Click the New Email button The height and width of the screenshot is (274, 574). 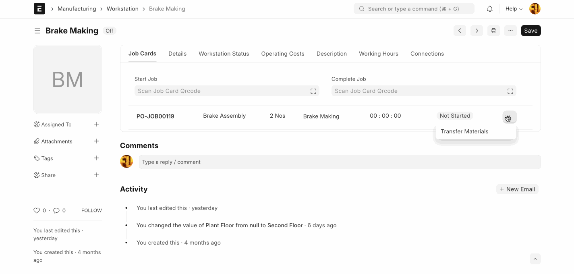coord(517,189)
